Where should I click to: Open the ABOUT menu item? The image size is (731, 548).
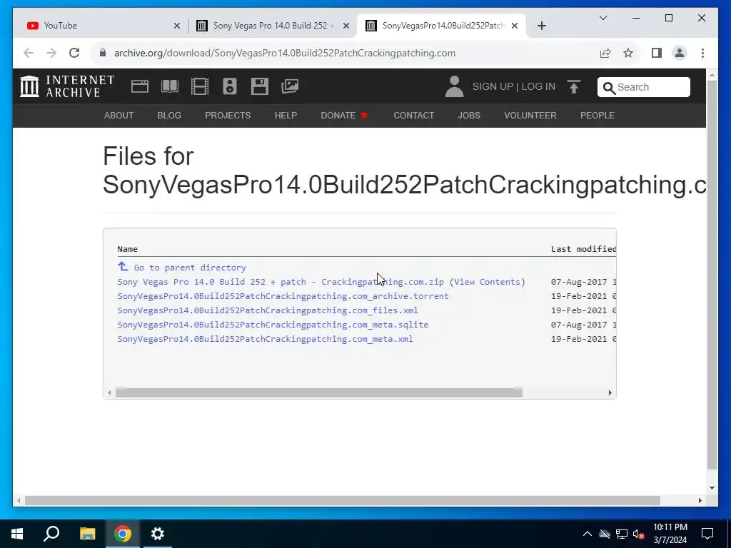pos(119,115)
